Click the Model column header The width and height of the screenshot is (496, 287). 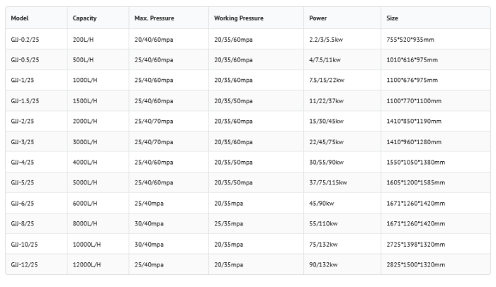coord(20,17)
